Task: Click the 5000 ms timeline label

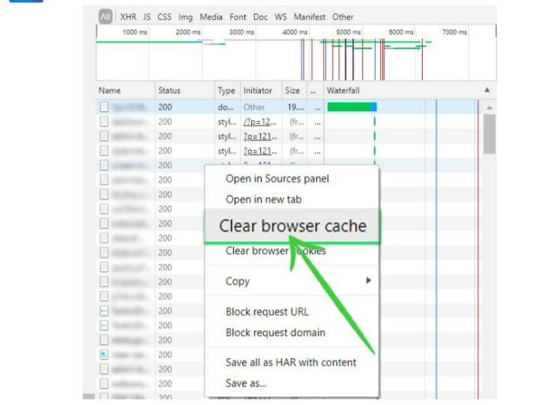Action: coord(348,32)
